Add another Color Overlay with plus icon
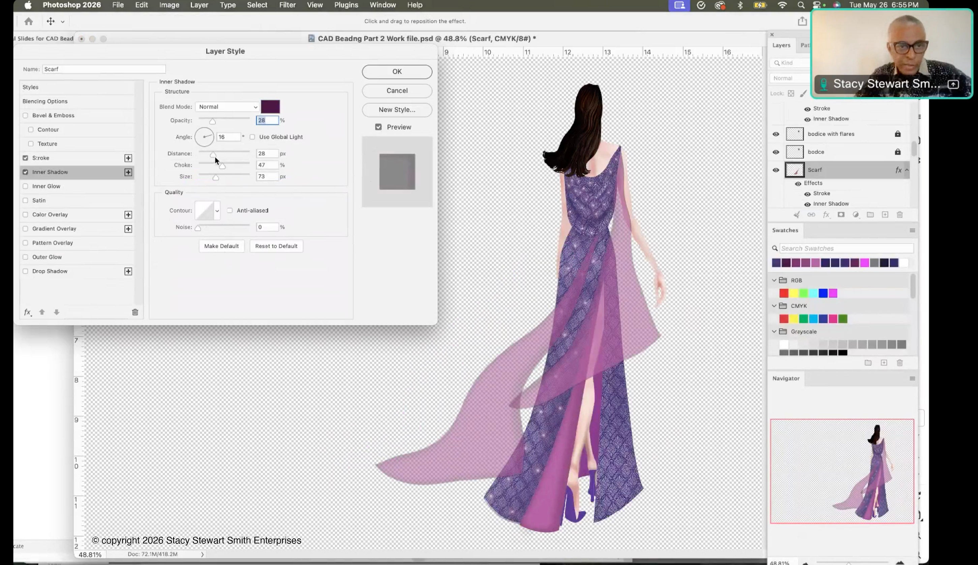Viewport: 978px width, 565px height. coord(128,214)
